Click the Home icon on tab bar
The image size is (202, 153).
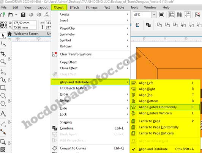coord(9,34)
